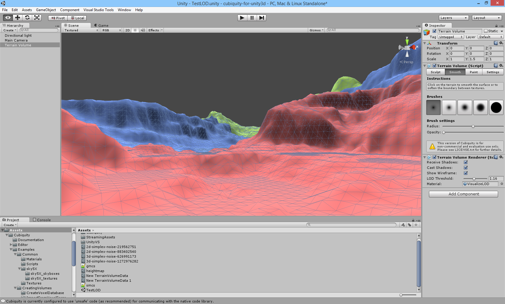Collapse the Examples folder in Project tree
The image size is (505, 304).
pos(11,250)
